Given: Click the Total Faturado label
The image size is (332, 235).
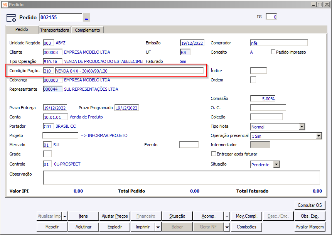Looking at the screenshot, I should [x=253, y=191].
